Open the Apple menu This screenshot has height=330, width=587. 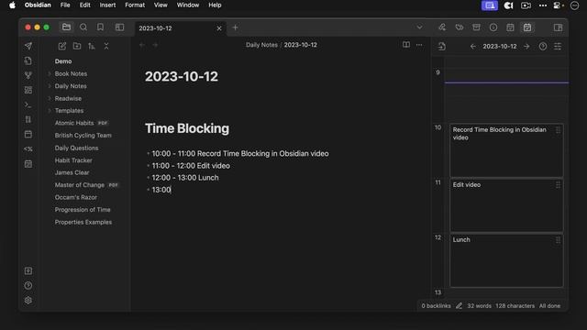coord(12,5)
